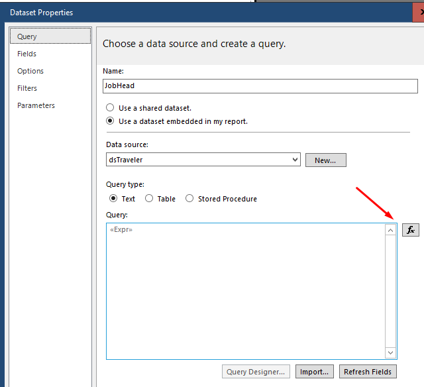Switch to the Fields page
The image size is (424, 387).
pyautogui.click(x=26, y=54)
